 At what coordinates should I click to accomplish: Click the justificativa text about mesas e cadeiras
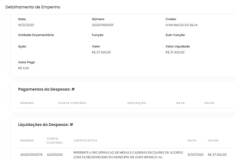pyautogui.click(x=128, y=155)
